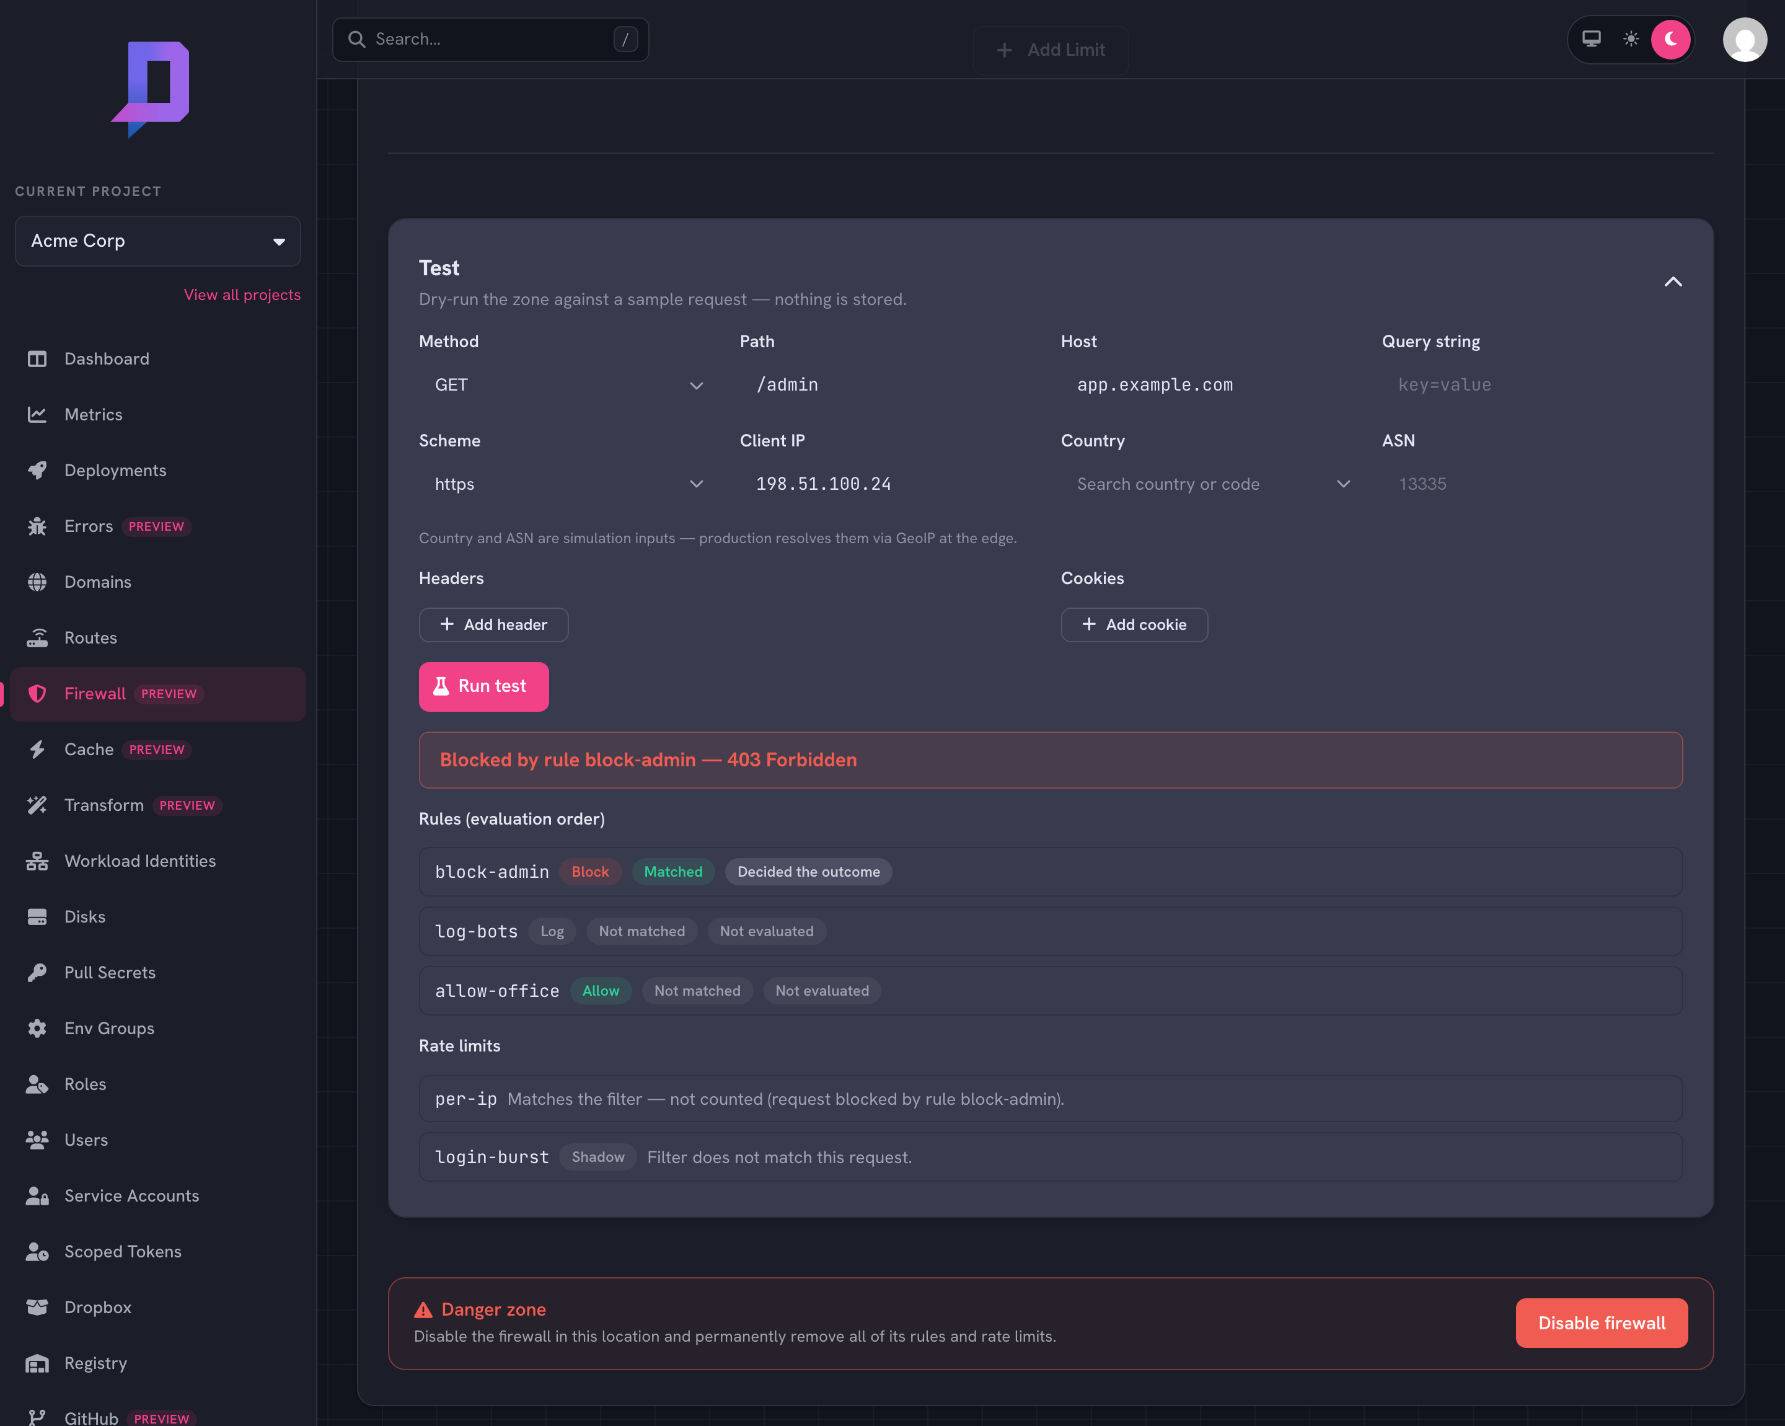
Task: Open the Method dropdown showing GET
Action: point(569,385)
